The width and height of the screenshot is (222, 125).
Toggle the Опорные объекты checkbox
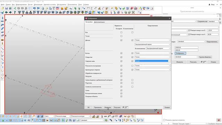pyautogui.click(x=121, y=97)
